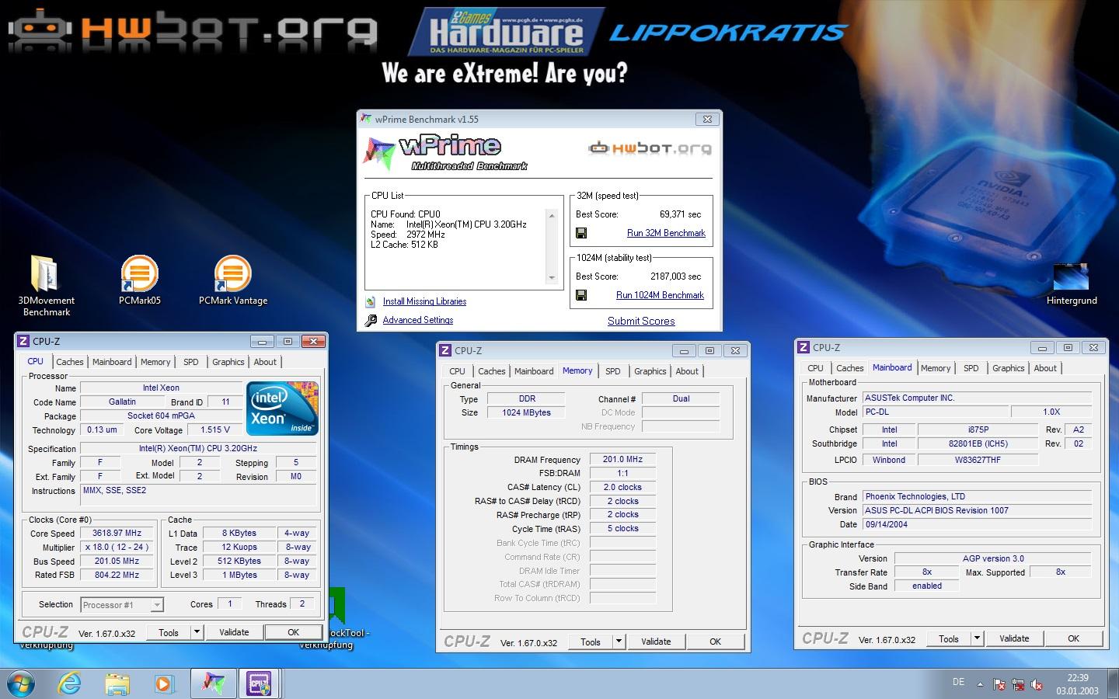Switch to Mainboard tab in CPU window
Screen dimensions: 1119x699
click(112, 362)
